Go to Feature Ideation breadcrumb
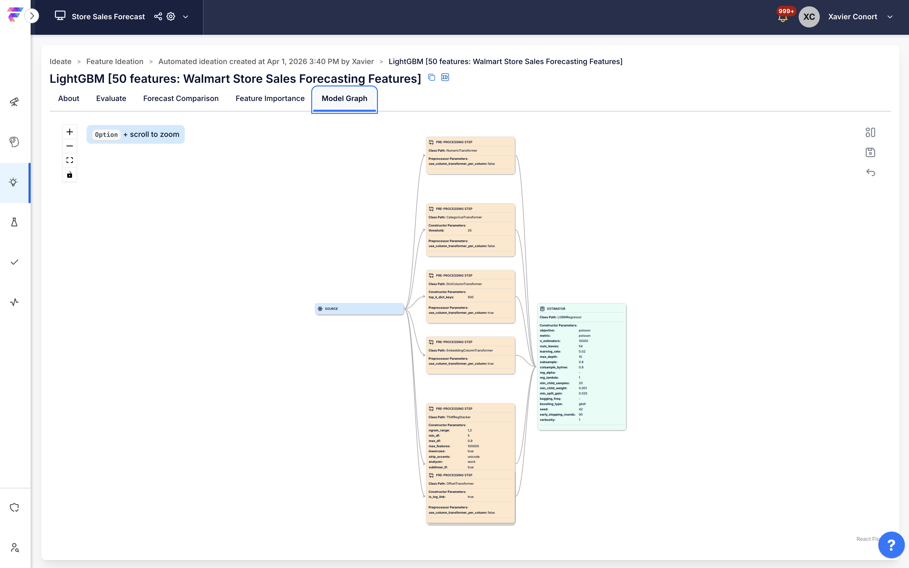Image resolution: width=909 pixels, height=568 pixels. click(115, 62)
